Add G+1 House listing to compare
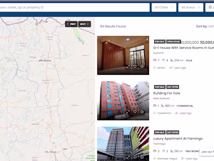This screenshot has height=161, width=214. click(x=142, y=67)
